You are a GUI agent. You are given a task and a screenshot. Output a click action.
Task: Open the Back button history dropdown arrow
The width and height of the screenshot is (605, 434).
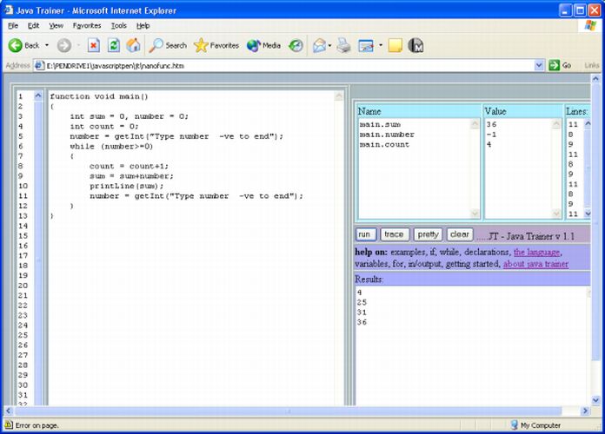[47, 45]
